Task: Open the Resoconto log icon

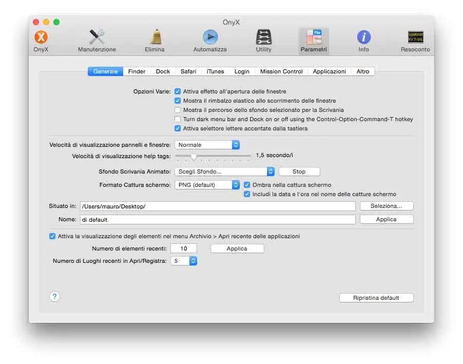Action: [x=415, y=41]
